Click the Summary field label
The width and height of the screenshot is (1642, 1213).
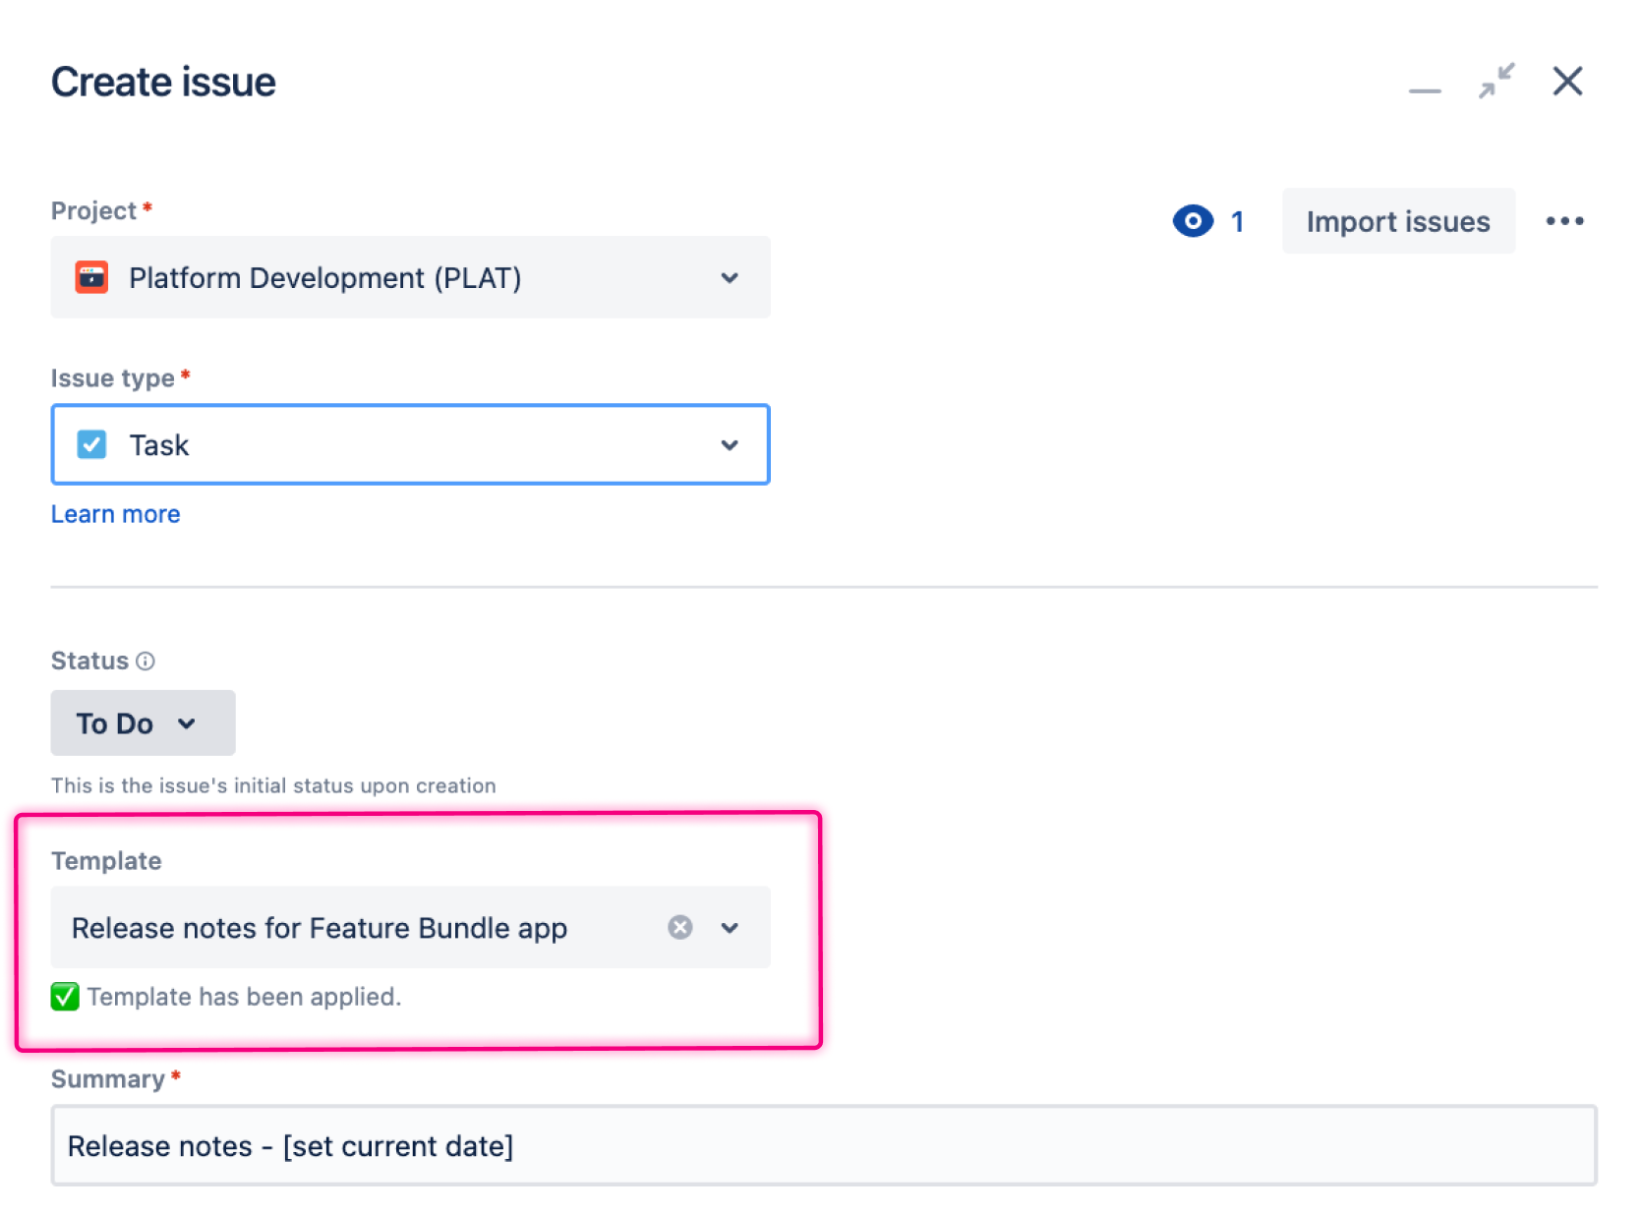(x=108, y=1079)
